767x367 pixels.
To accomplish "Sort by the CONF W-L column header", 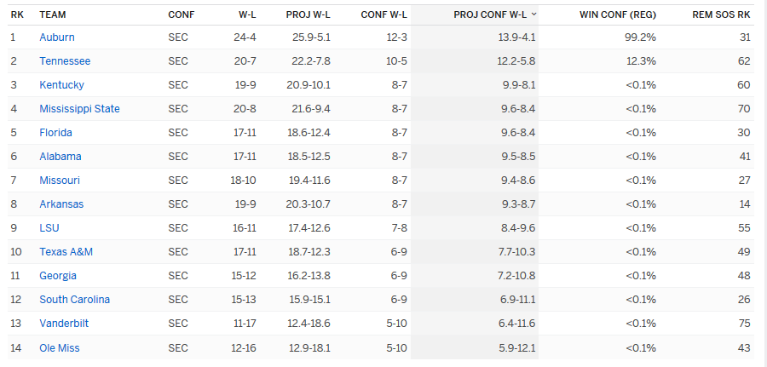I will 384,14.
